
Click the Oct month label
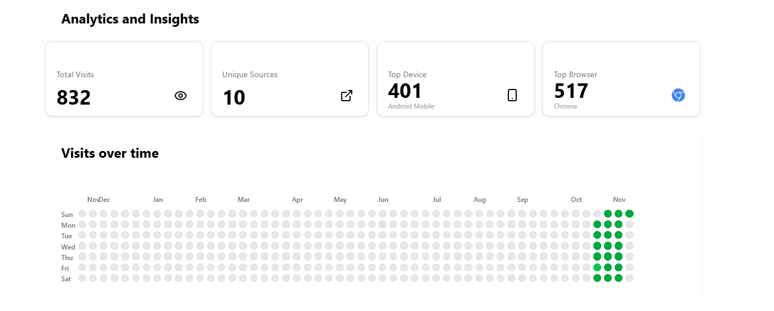(576, 200)
